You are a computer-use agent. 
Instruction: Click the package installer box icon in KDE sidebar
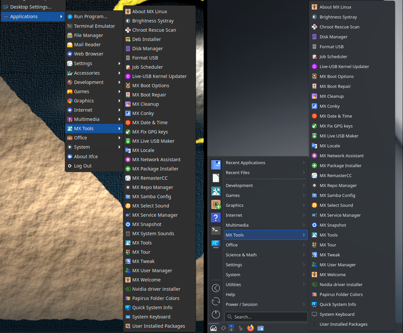click(216, 204)
